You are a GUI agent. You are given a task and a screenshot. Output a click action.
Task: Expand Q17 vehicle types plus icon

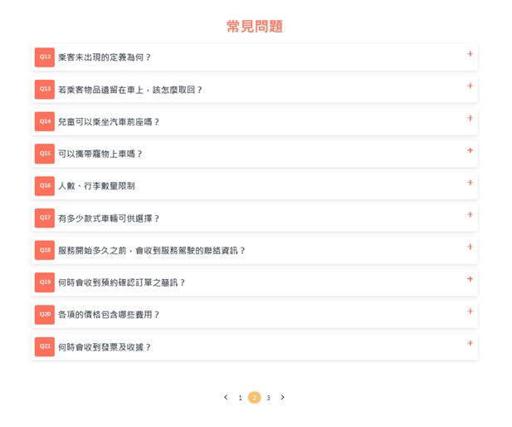pyautogui.click(x=470, y=215)
